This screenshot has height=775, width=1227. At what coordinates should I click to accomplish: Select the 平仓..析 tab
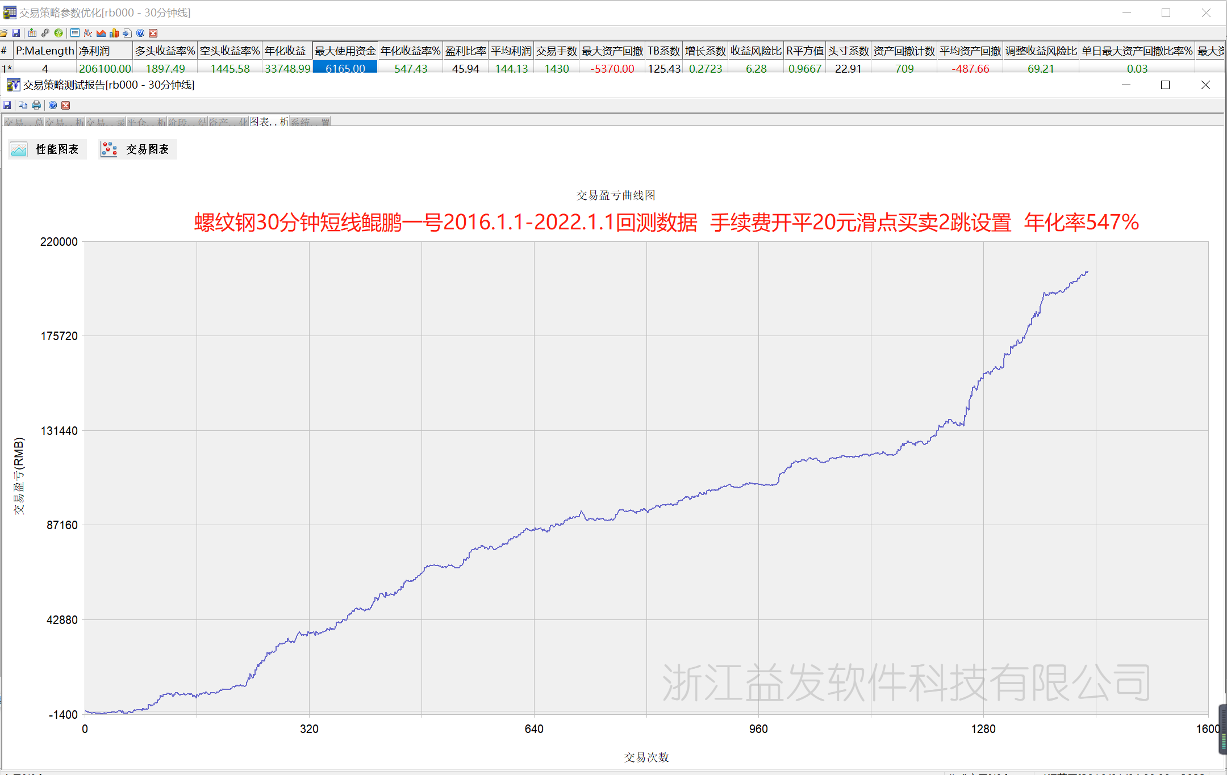pos(147,122)
